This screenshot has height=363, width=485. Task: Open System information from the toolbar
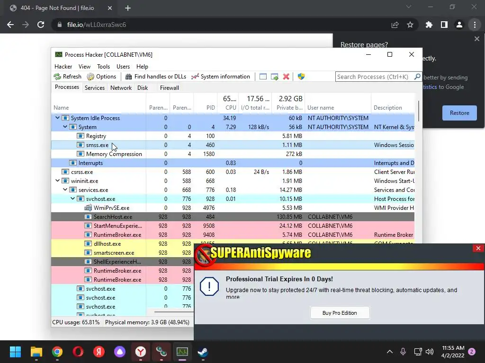[221, 77]
